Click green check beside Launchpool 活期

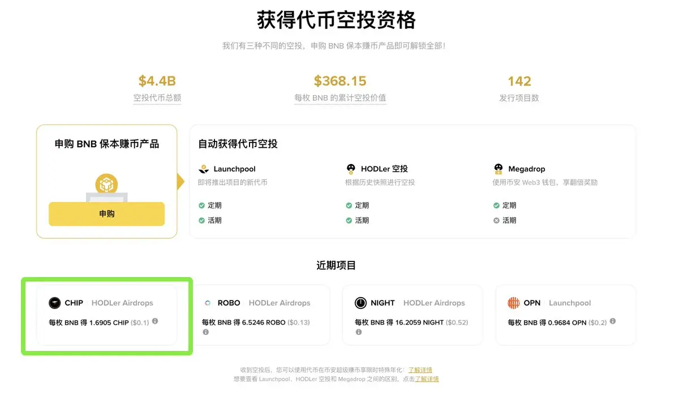tap(202, 220)
